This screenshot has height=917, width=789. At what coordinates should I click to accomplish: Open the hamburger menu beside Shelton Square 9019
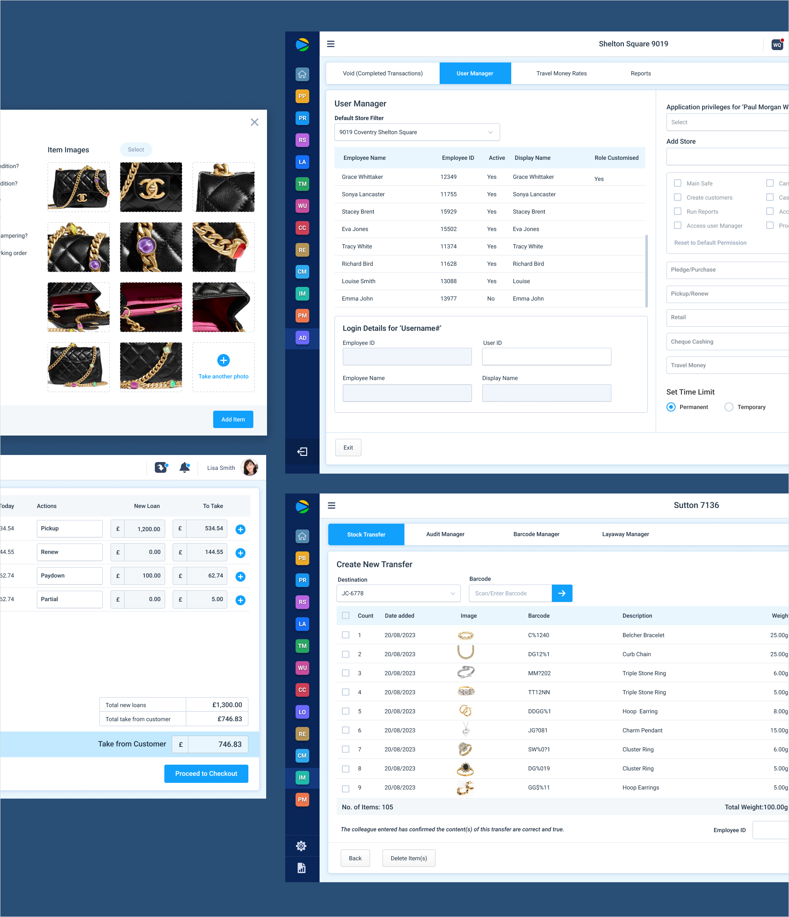(x=331, y=44)
